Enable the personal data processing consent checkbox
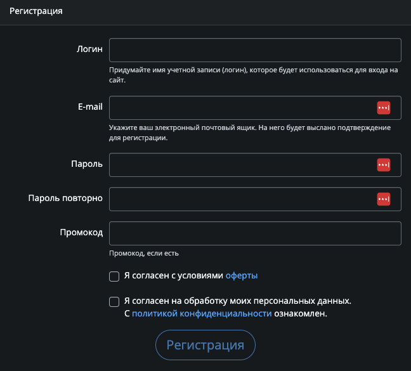The width and height of the screenshot is (411, 371). pyautogui.click(x=114, y=301)
